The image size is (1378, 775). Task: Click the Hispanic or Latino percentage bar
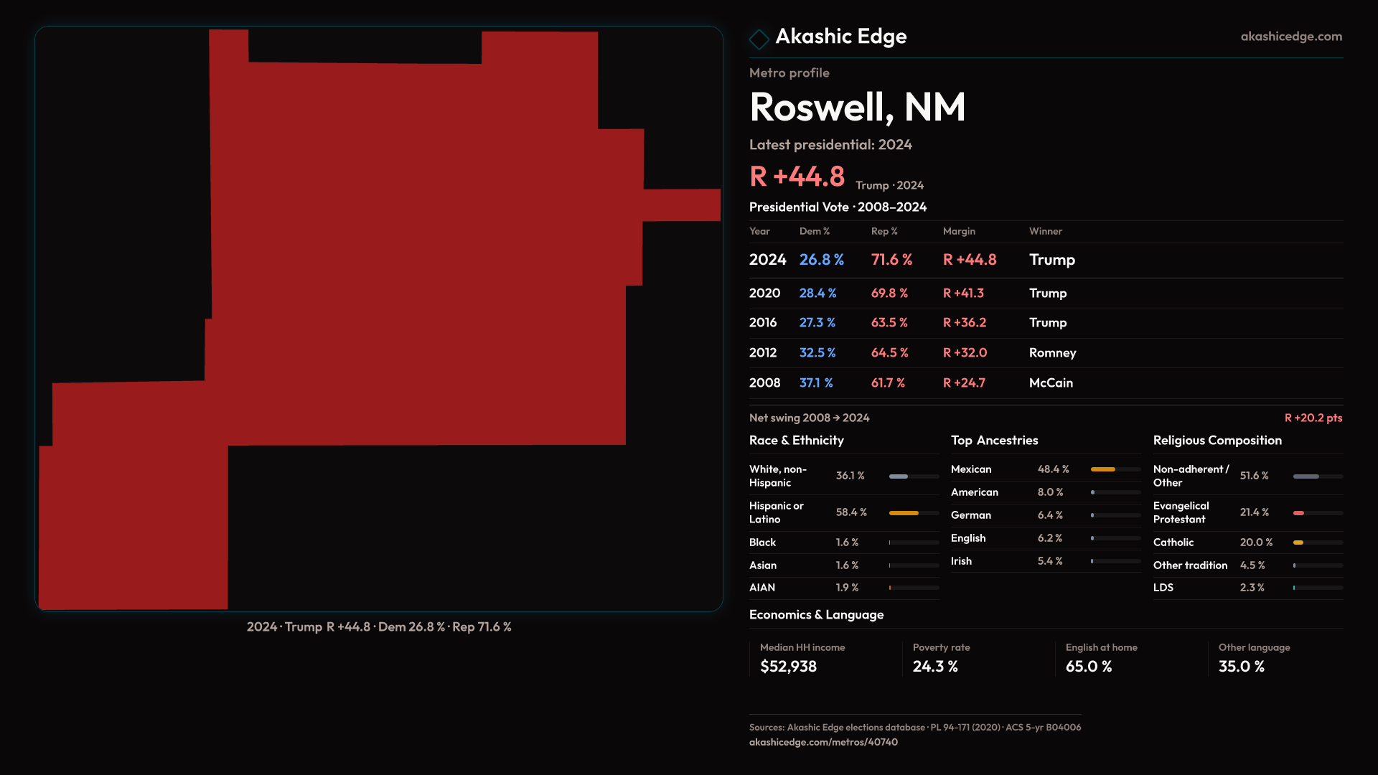tap(904, 513)
